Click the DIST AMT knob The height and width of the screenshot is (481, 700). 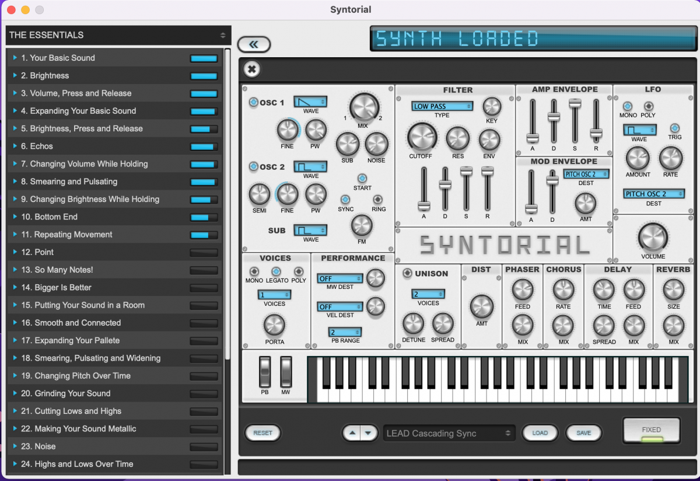pos(481,306)
